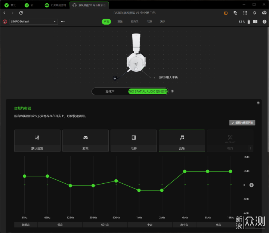This screenshot has height=233, width=269.
Task: Switch to the 麦克风 tab
Action: pyautogui.click(x=134, y=22)
